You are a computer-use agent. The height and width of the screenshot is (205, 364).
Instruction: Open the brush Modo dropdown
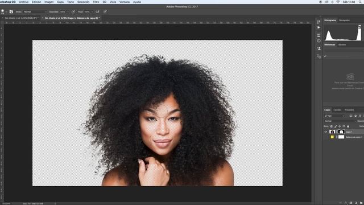pos(35,11)
